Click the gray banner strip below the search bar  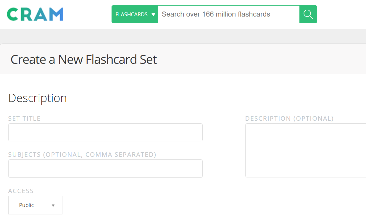point(183,36)
